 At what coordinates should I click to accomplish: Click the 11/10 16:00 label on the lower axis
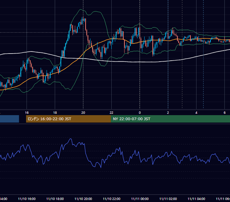[x=27, y=199]
